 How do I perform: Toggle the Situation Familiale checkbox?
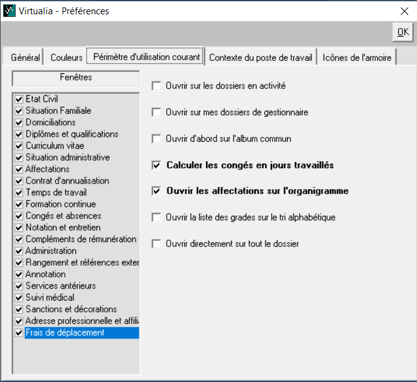tap(19, 111)
